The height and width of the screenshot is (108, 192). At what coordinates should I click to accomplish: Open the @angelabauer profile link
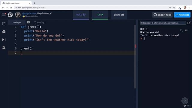click(29, 13)
